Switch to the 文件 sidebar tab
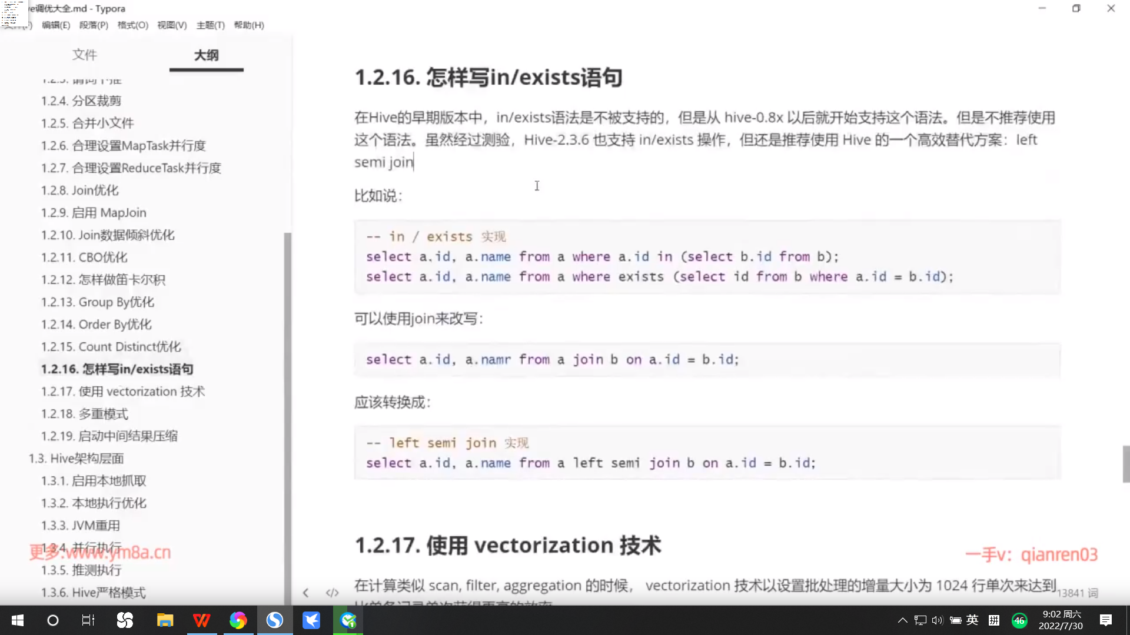1130x635 pixels. (84, 55)
